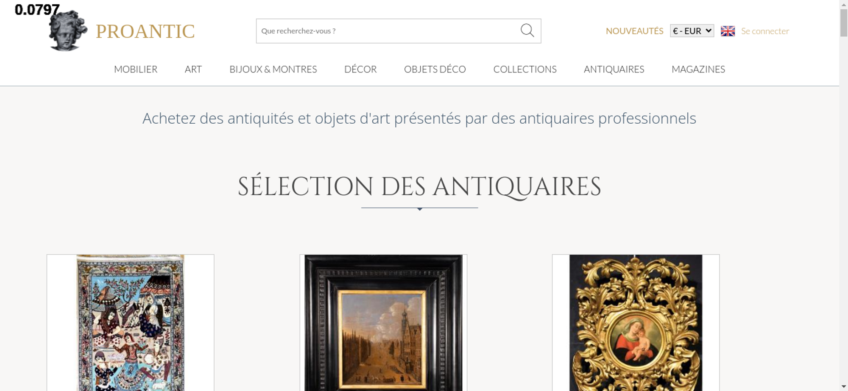Image resolution: width=848 pixels, height=391 pixels.
Task: Open the Art menu
Action: [x=193, y=69]
